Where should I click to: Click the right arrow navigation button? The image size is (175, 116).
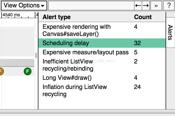146,5
